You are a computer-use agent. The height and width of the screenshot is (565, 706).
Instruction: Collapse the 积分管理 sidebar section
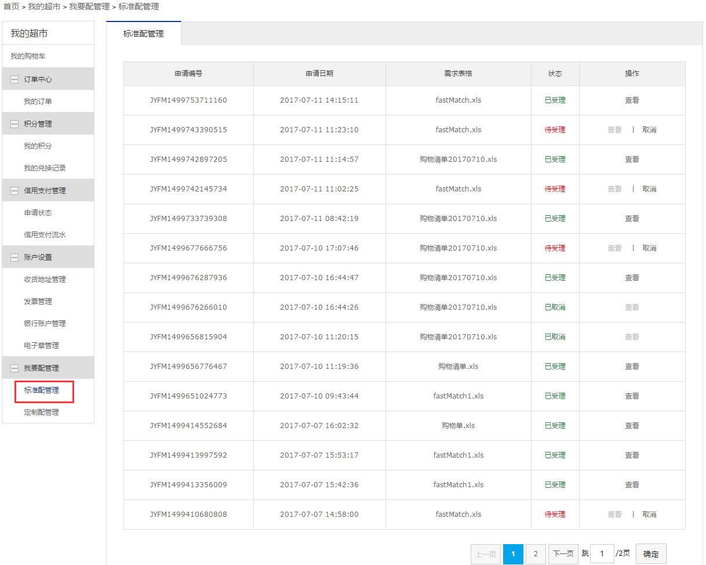[x=14, y=124]
